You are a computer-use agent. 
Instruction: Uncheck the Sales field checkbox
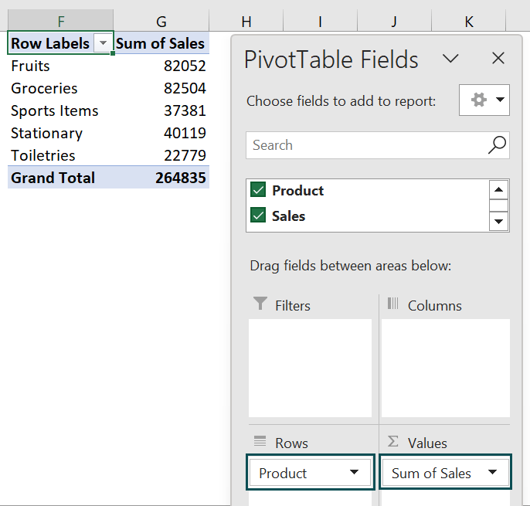(x=258, y=216)
